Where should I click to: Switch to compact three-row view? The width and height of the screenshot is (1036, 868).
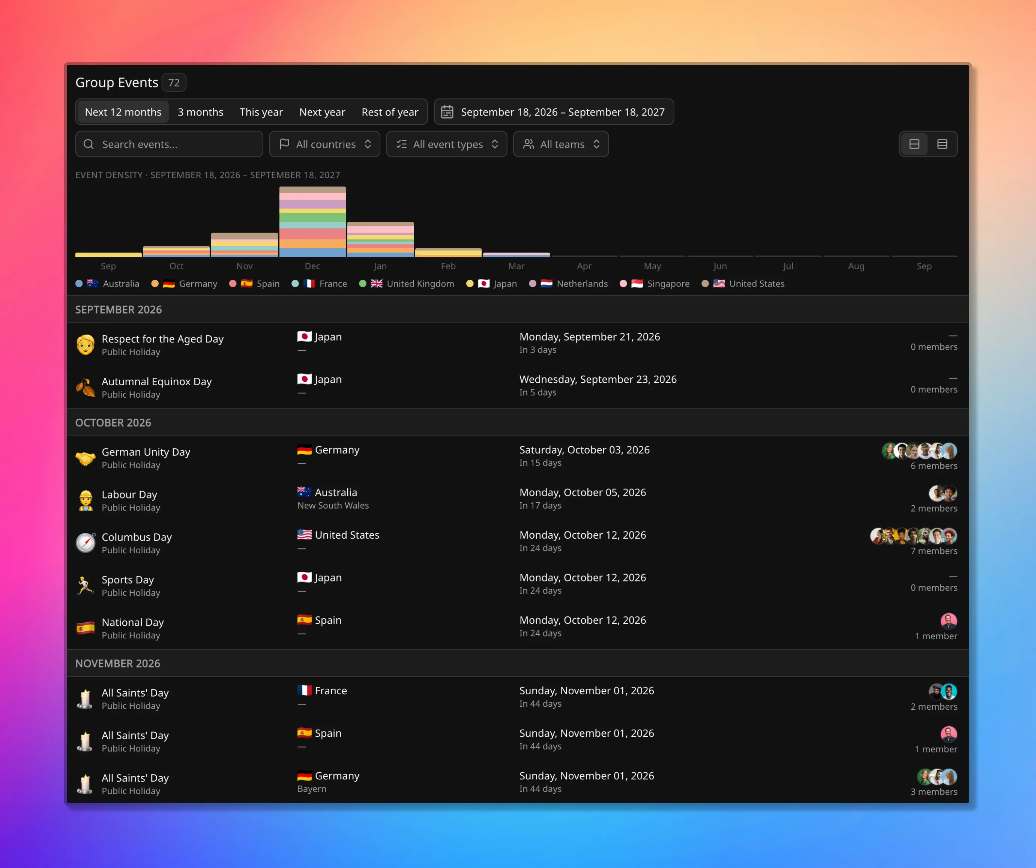coord(942,144)
